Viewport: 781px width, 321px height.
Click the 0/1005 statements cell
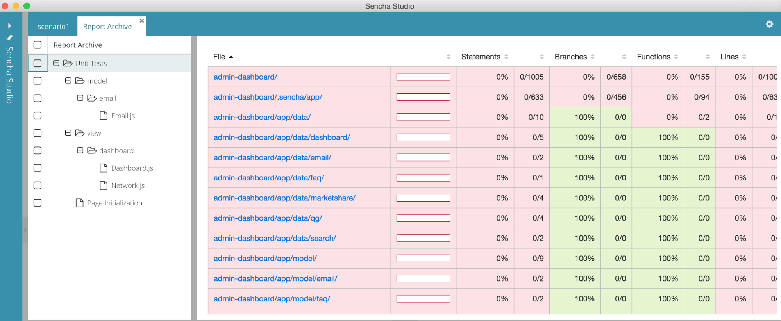click(532, 77)
